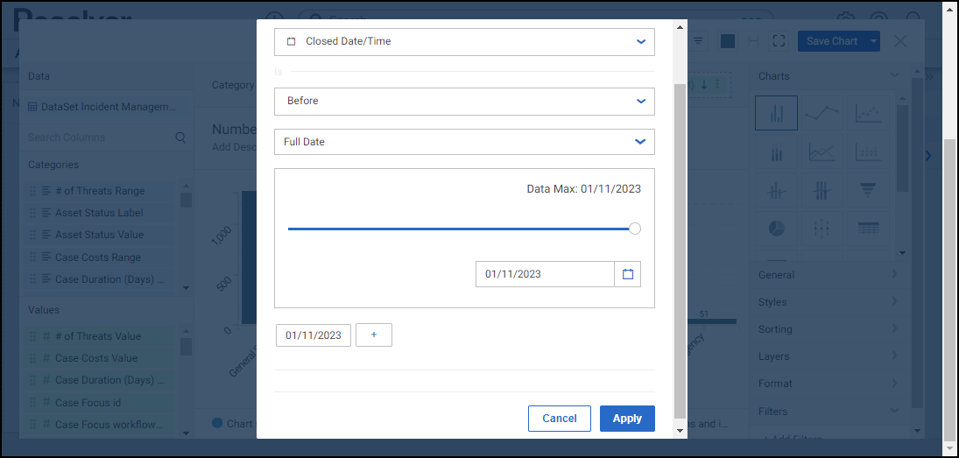Viewport: 959px width, 458px height.
Task: Open the Save Chart dropdown arrow
Action: tap(873, 41)
